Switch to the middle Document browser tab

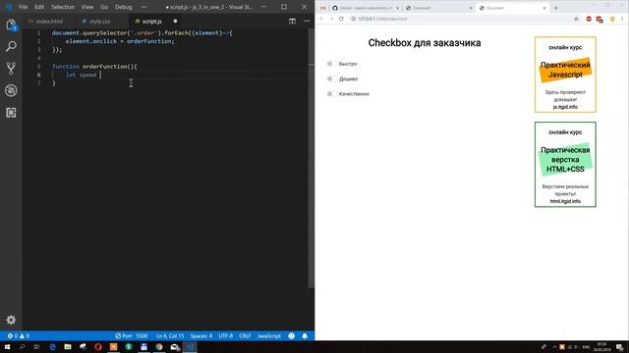[x=438, y=8]
